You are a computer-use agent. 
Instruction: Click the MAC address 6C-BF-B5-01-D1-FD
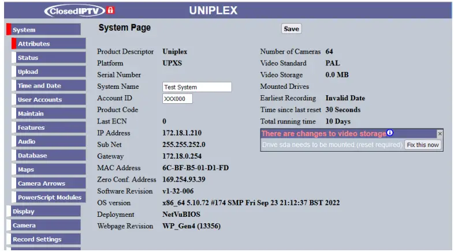coord(195,168)
